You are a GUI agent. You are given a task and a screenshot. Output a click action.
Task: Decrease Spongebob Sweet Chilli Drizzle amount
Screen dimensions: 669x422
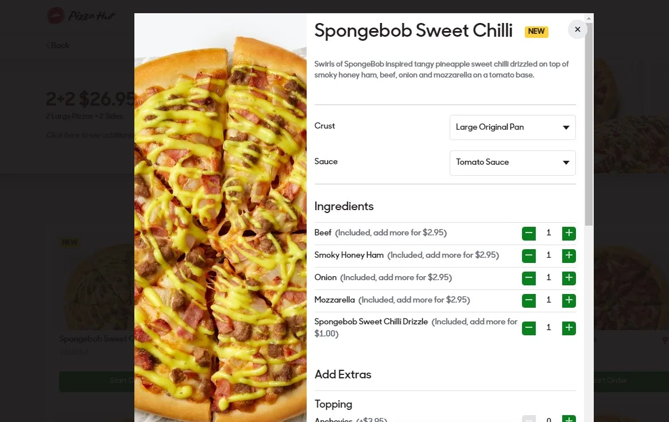tap(529, 328)
